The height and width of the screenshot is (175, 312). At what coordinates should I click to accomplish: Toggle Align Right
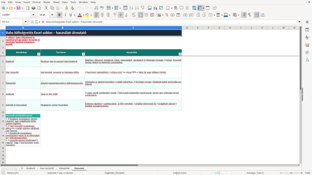108,15
